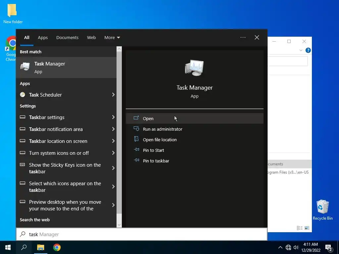
Task: Click the Task Manager title in preview pane
Action: click(195, 87)
